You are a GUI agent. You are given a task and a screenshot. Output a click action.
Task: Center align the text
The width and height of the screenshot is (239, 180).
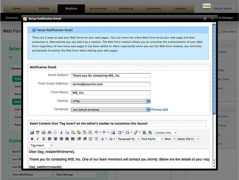pyautogui.click(x=55, y=139)
